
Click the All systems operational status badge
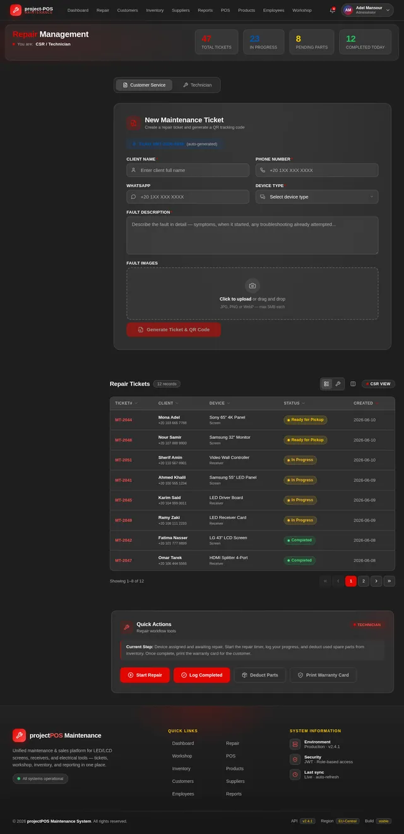(40, 778)
